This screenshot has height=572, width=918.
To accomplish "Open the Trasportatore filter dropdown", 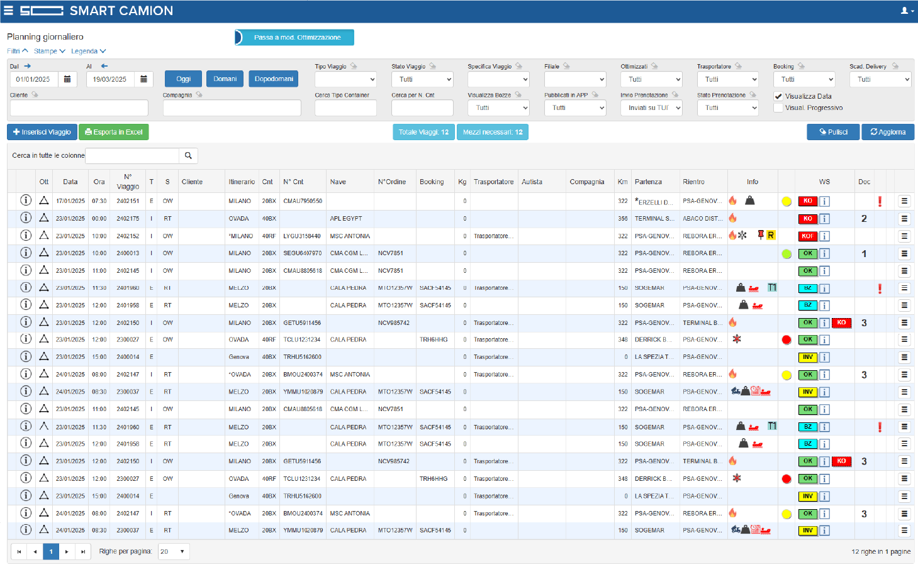I will pyautogui.click(x=728, y=79).
